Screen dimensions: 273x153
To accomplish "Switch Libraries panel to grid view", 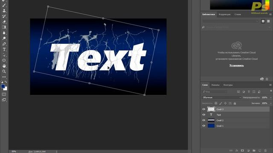I will pyautogui.click(x=263, y=21).
